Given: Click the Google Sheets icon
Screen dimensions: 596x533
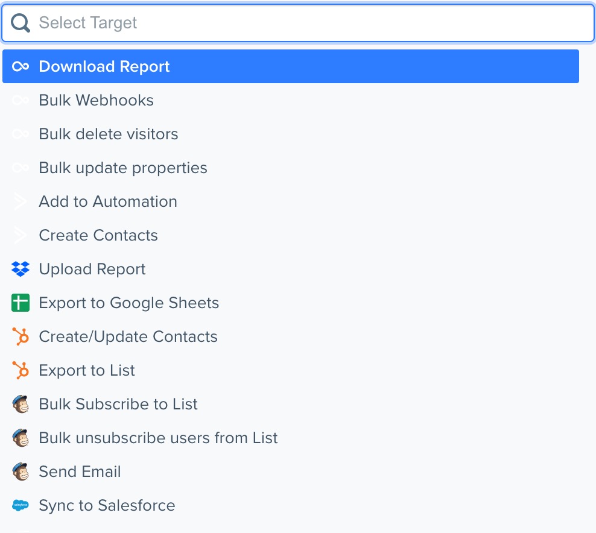Looking at the screenshot, I should 21,303.
